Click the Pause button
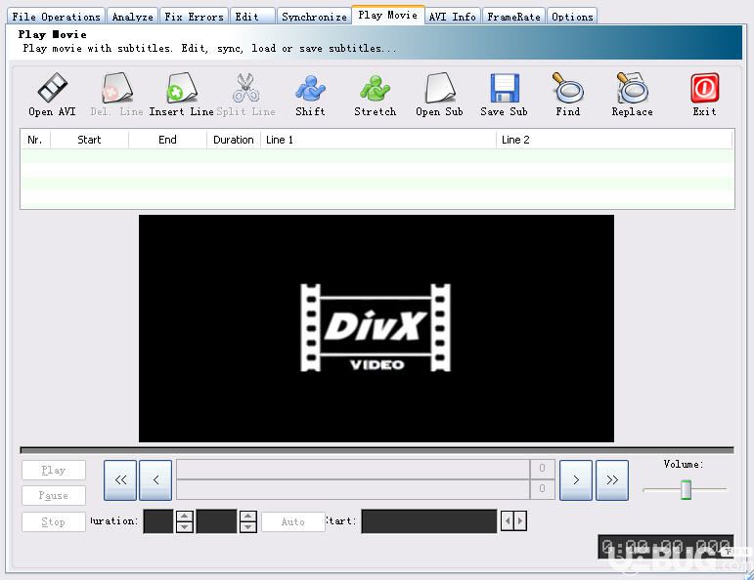 point(54,495)
